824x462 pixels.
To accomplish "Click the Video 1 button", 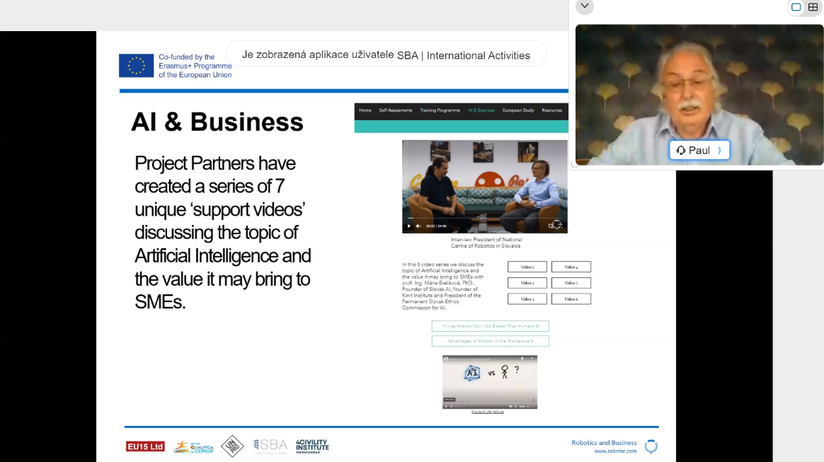I will (527, 267).
